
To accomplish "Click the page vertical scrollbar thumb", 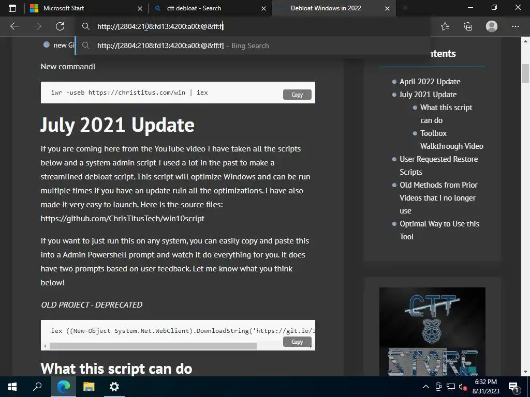I will pyautogui.click(x=525, y=73).
